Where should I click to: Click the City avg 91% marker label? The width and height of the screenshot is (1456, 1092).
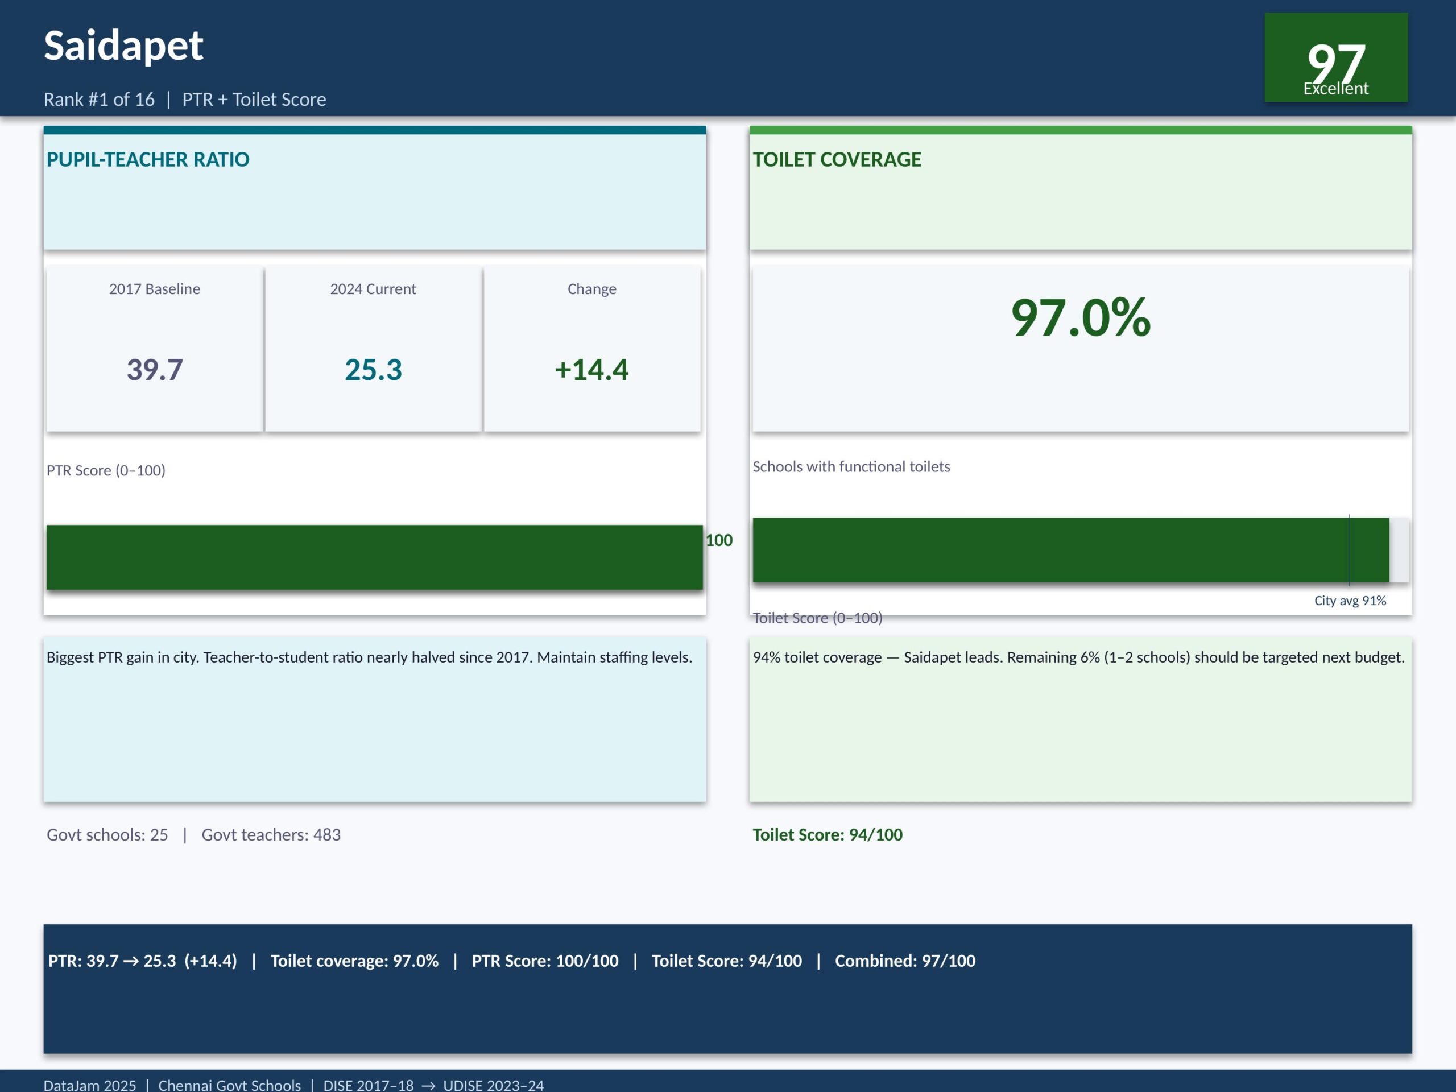point(1350,600)
